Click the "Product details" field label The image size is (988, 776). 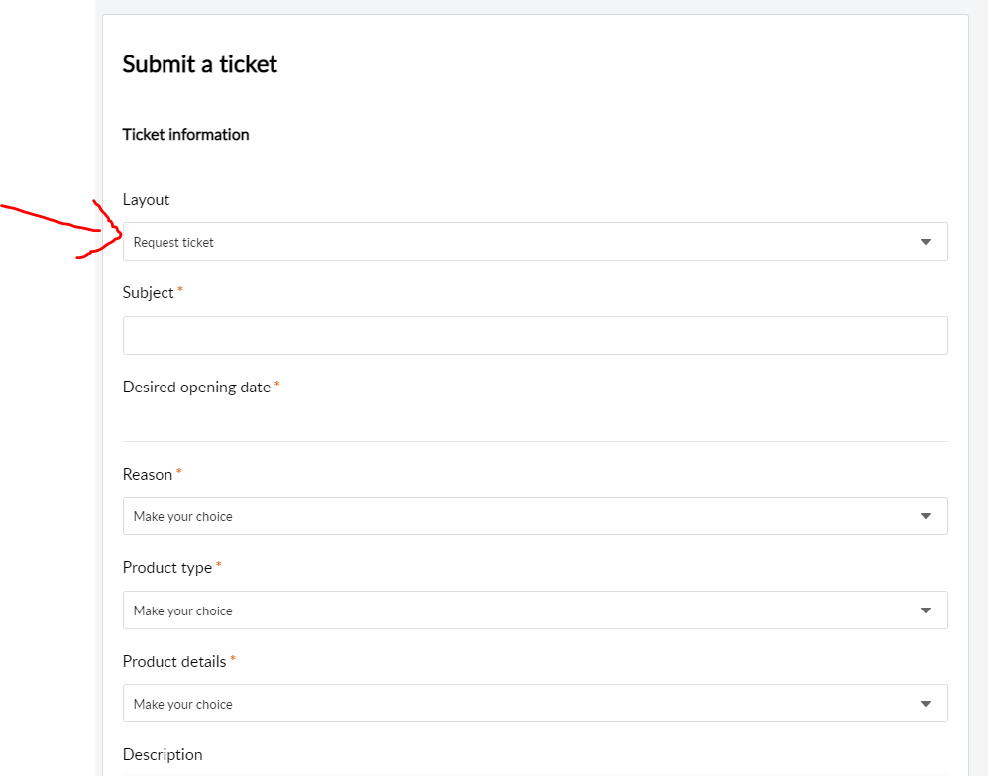pyautogui.click(x=174, y=661)
